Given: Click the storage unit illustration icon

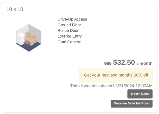Looking at the screenshot, I should click(29, 38).
